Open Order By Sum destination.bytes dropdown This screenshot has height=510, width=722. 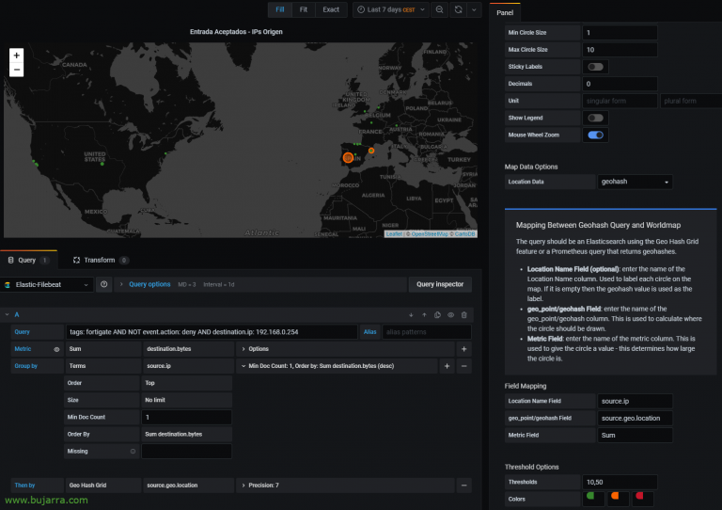(x=186, y=435)
